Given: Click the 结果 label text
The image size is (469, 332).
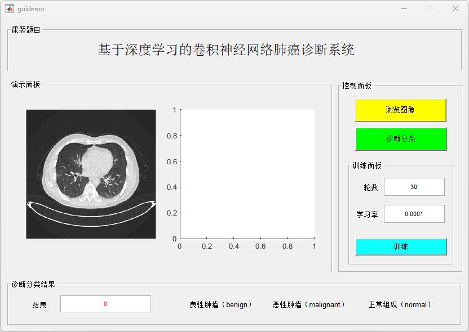Looking at the screenshot, I should pos(39,305).
